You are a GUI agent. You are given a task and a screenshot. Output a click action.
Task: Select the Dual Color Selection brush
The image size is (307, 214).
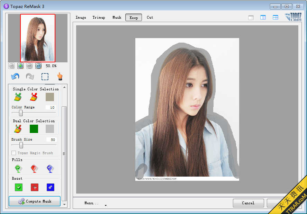tap(18, 129)
